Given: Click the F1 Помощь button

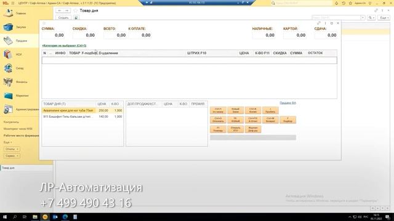Looking at the screenshot, I should click(x=218, y=129).
